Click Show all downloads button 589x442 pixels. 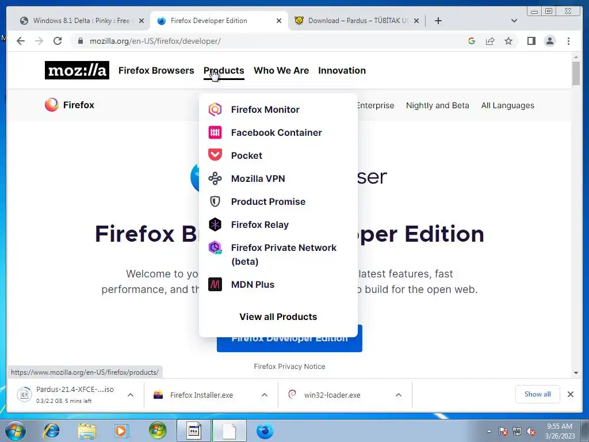click(538, 394)
